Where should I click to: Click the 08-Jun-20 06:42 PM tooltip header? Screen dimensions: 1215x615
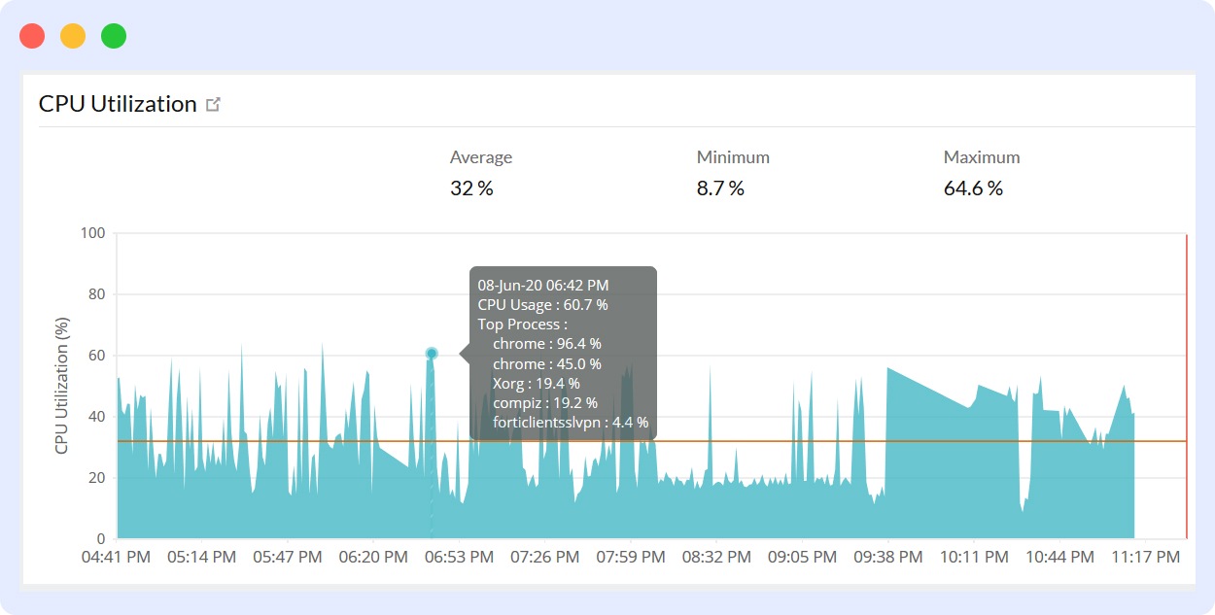point(542,285)
